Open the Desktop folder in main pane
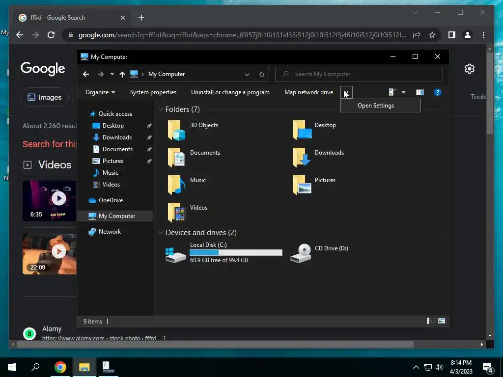 (x=314, y=130)
